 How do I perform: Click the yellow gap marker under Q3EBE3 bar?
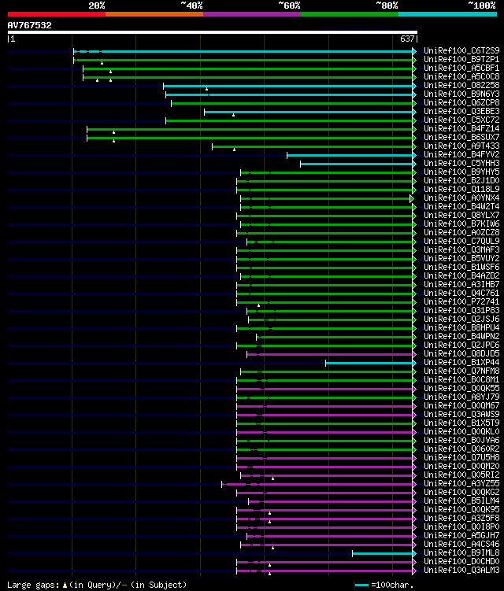click(234, 115)
